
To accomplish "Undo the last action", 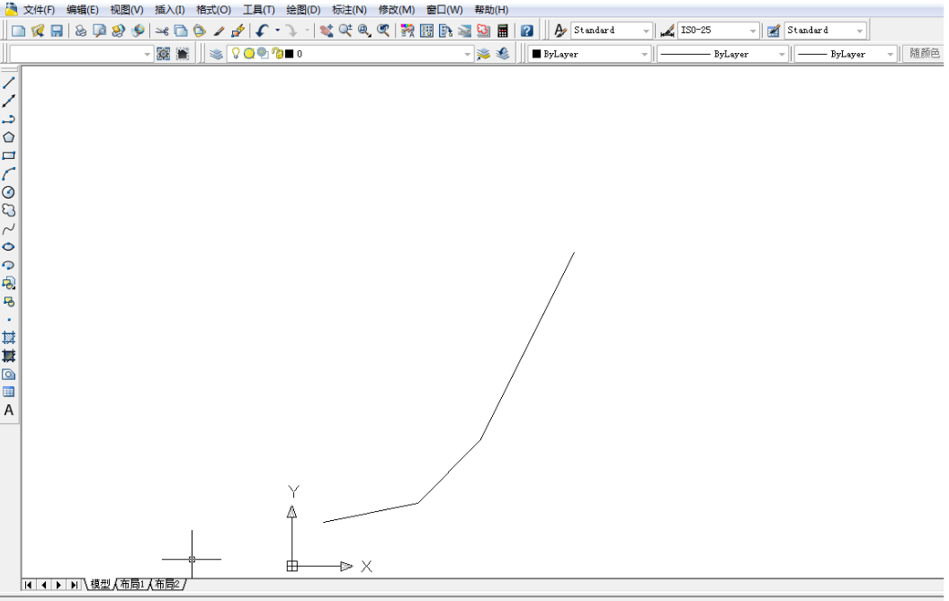I will 262,31.
